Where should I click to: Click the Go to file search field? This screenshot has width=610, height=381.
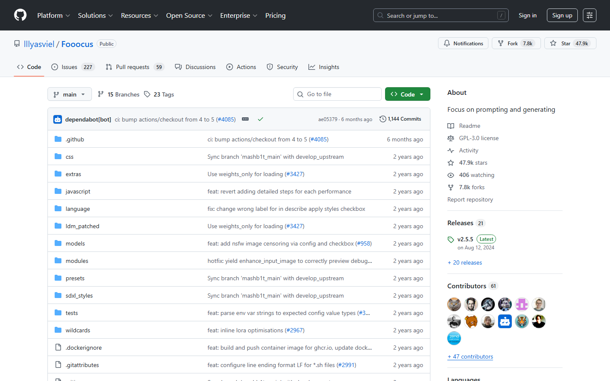[x=337, y=94]
